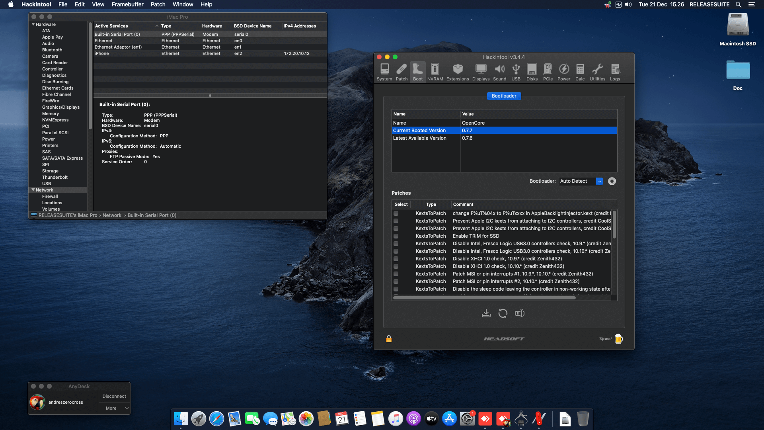This screenshot has width=764, height=430.
Task: Open the File menu
Action: (63, 4)
